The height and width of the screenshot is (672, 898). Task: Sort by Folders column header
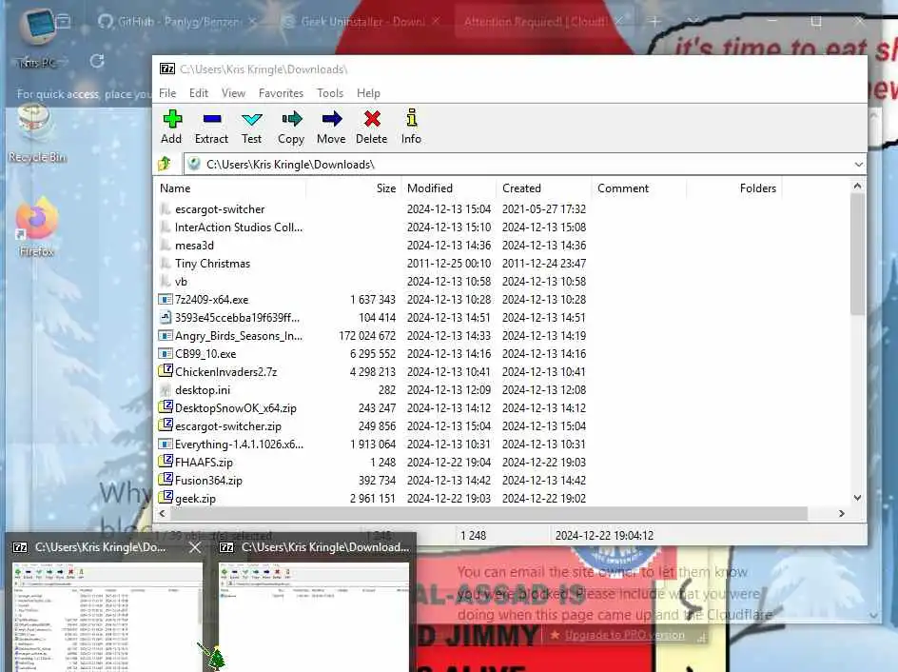tap(733, 188)
